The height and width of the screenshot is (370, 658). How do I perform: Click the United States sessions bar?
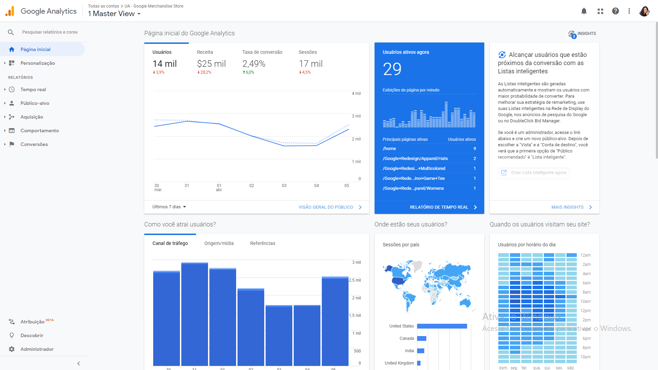[x=442, y=326]
